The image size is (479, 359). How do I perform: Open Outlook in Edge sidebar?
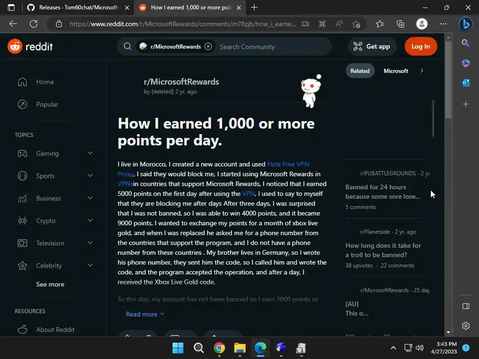(x=465, y=83)
